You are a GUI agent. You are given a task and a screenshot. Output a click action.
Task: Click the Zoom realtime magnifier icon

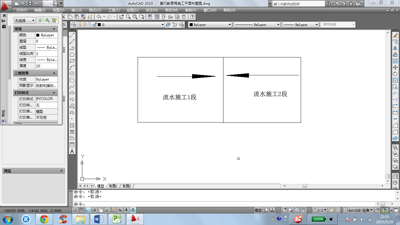(128, 17)
